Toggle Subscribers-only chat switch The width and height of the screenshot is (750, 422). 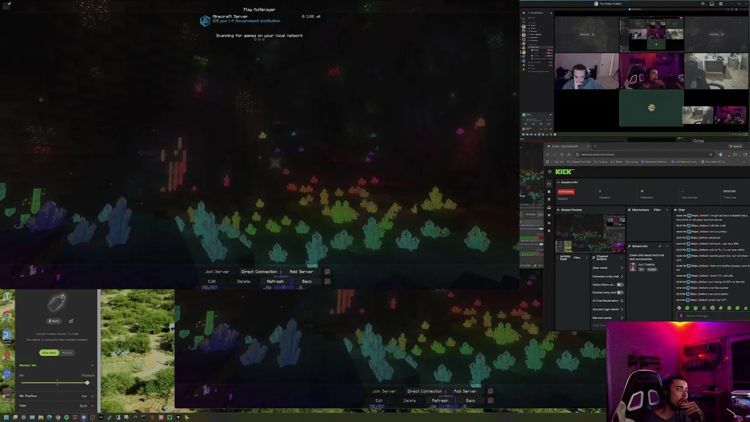click(x=620, y=284)
